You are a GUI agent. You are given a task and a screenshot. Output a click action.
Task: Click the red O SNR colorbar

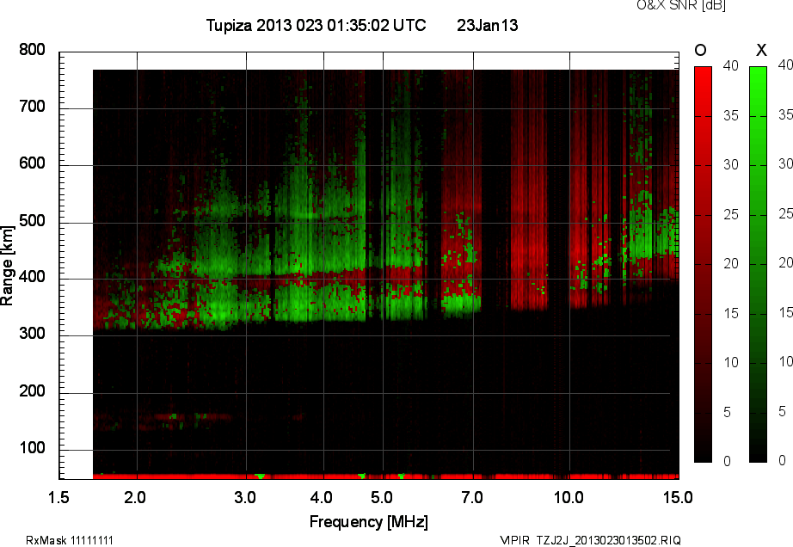(703, 263)
